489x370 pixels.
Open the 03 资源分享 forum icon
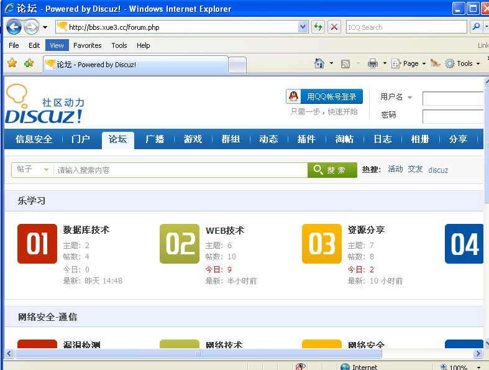point(322,244)
